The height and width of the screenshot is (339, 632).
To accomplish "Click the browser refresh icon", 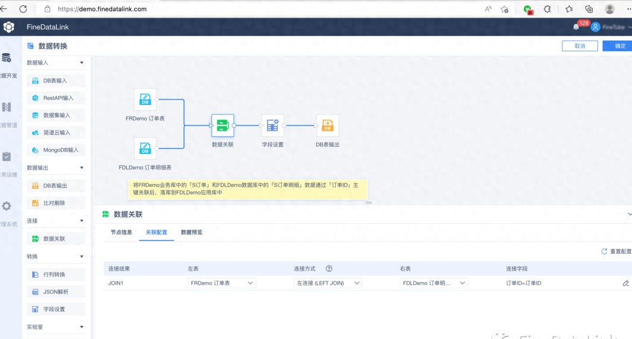I will [23, 9].
